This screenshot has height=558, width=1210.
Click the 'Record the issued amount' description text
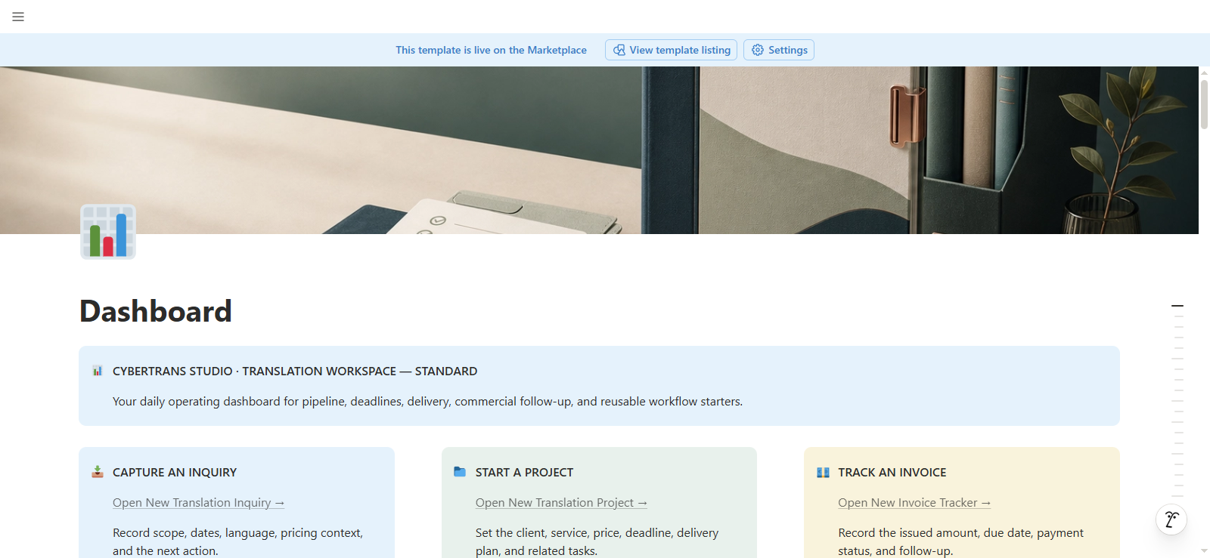pyautogui.click(x=960, y=542)
